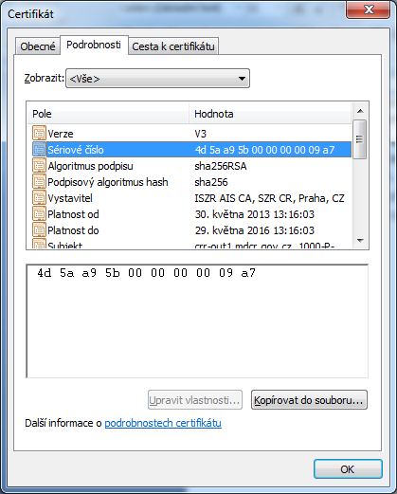
Task: Click the icon beside Algoritmus podpisu
Action: coord(39,166)
